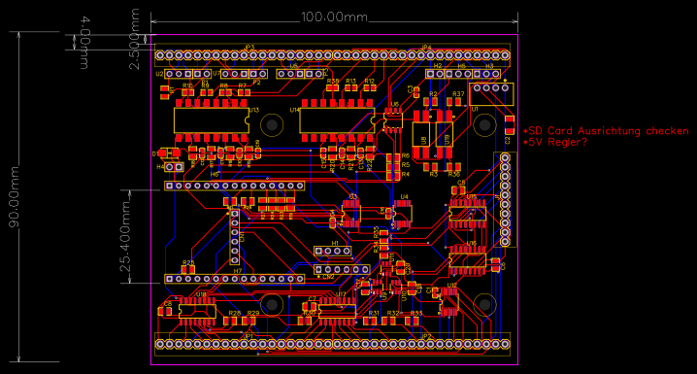Click the U12 IC footprint

449,301
